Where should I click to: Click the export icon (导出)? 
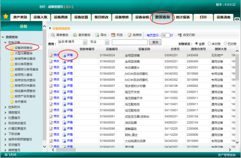point(97,35)
